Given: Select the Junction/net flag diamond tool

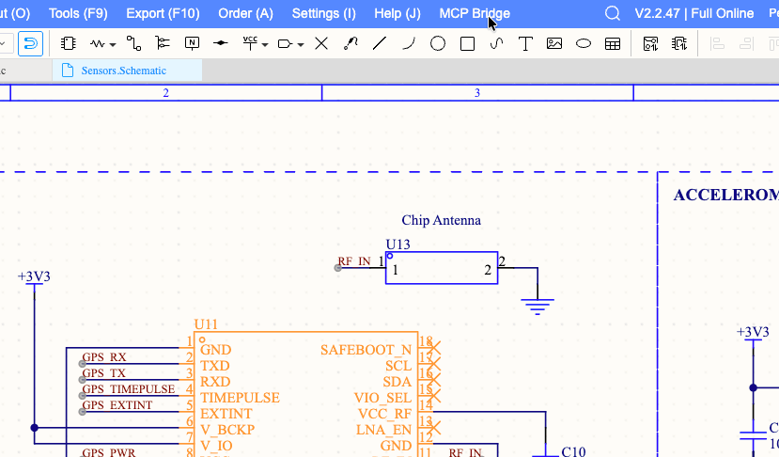Looking at the screenshot, I should 221,44.
